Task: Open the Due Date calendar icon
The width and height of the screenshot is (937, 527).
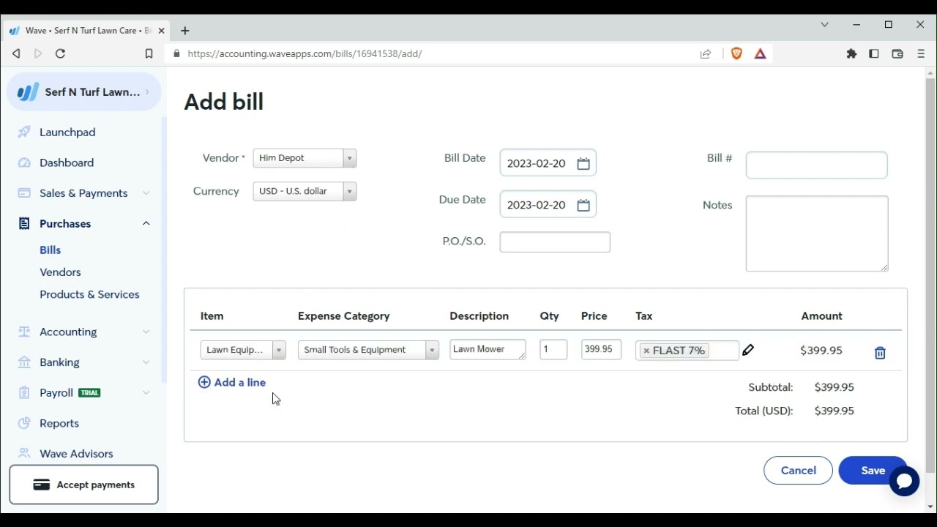Action: point(583,206)
